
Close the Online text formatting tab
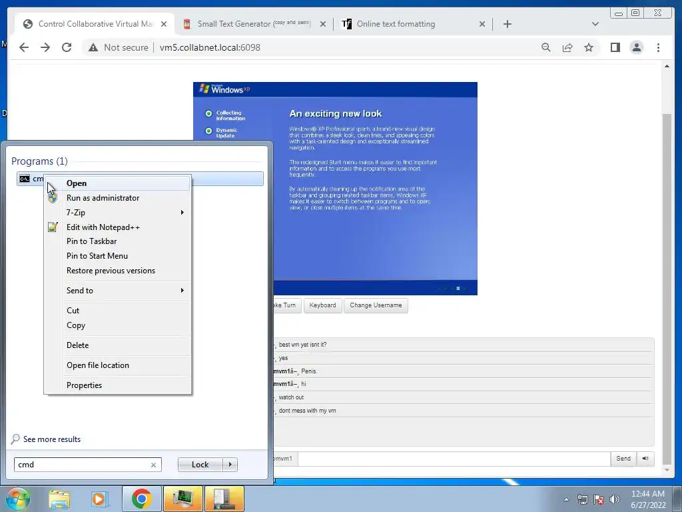coord(482,24)
